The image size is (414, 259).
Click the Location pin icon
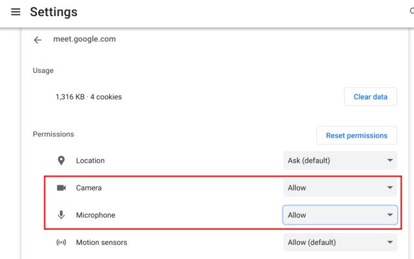pos(61,160)
